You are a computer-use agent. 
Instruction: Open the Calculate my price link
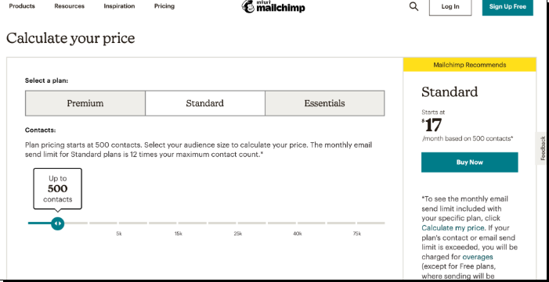[x=453, y=228]
